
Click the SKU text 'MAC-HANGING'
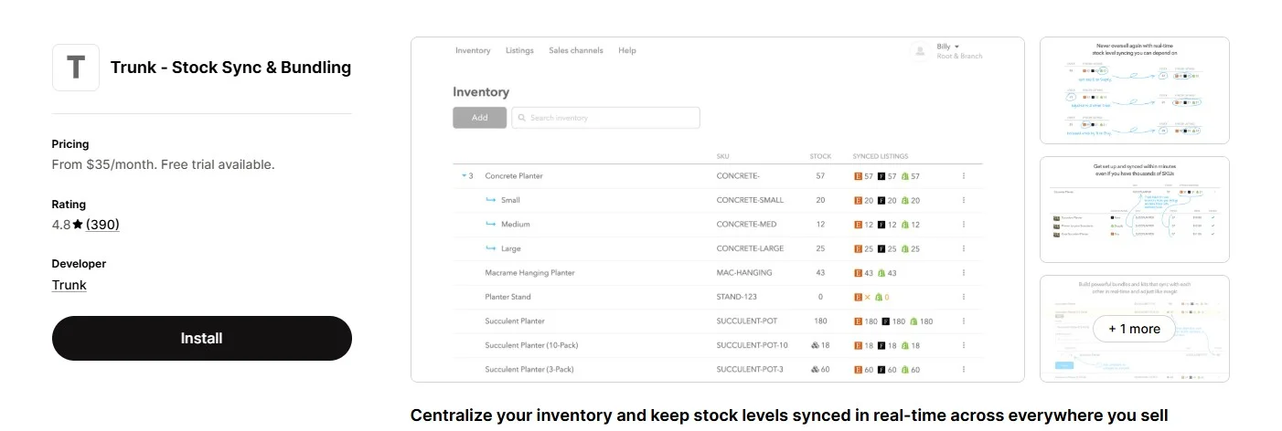[x=744, y=272]
